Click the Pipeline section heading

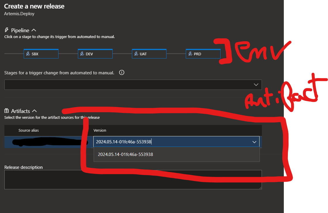click(20, 30)
